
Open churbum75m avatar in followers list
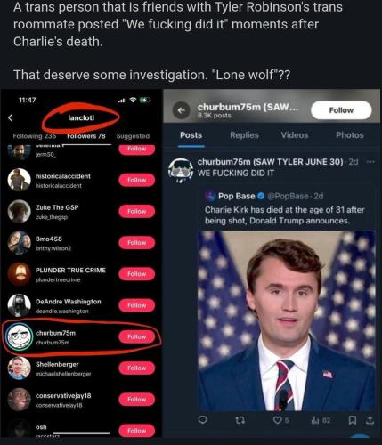[20, 336]
